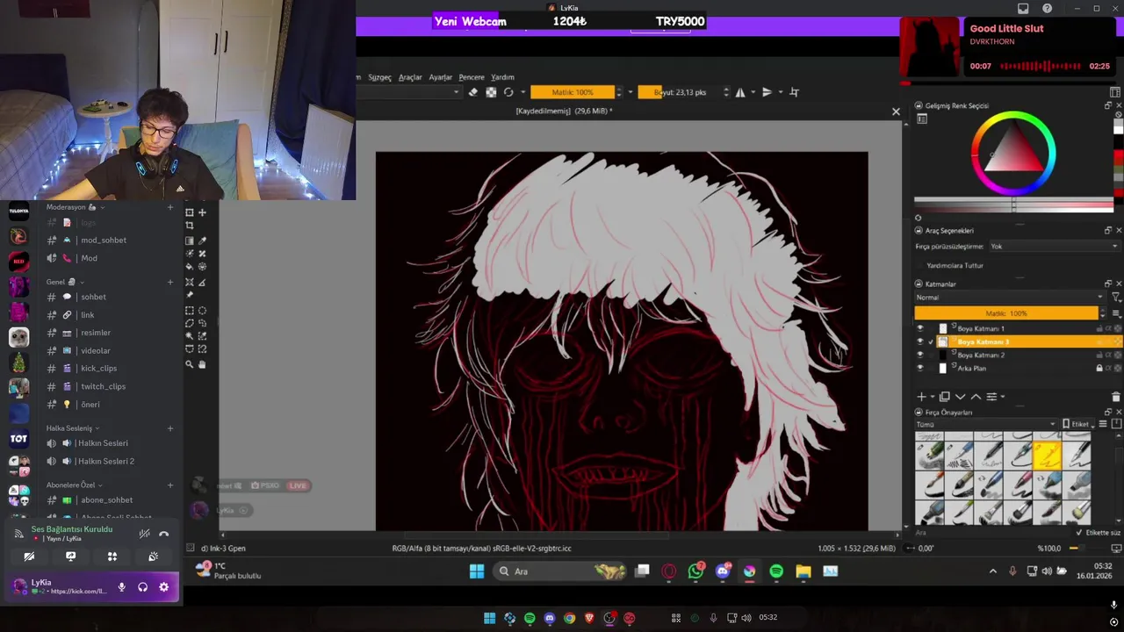Open Yardım menu
1124x632 pixels.
coord(502,77)
